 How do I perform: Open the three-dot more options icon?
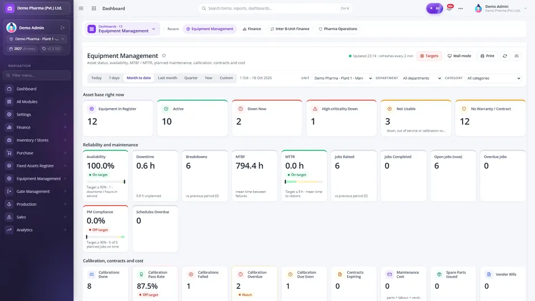tap(461, 8)
